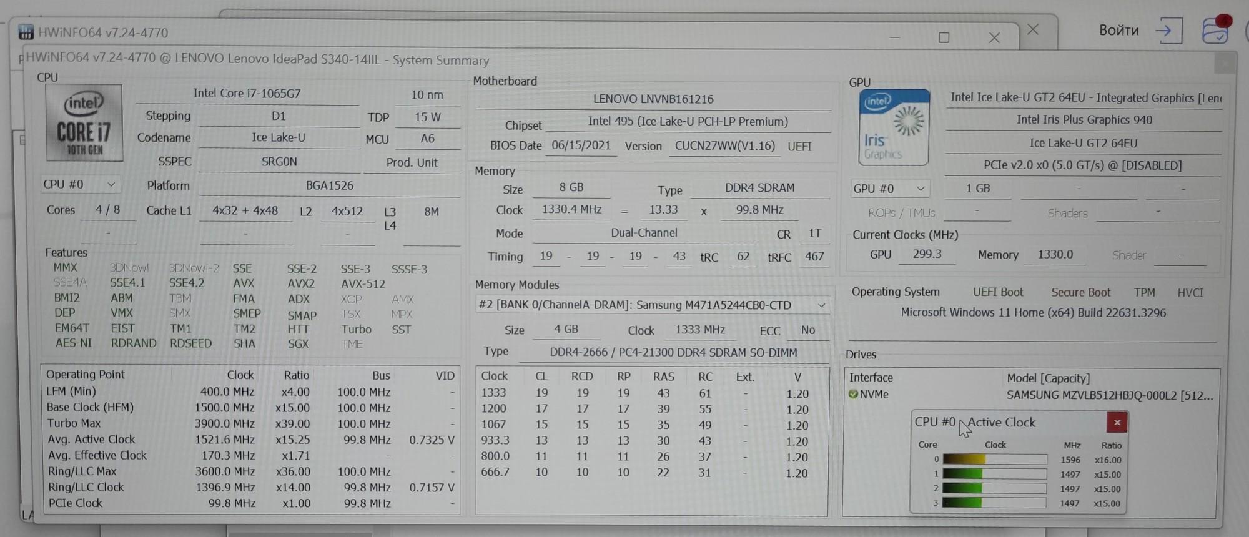Close the CPU #0 Active Clock popup
The height and width of the screenshot is (537, 1249).
click(1117, 423)
